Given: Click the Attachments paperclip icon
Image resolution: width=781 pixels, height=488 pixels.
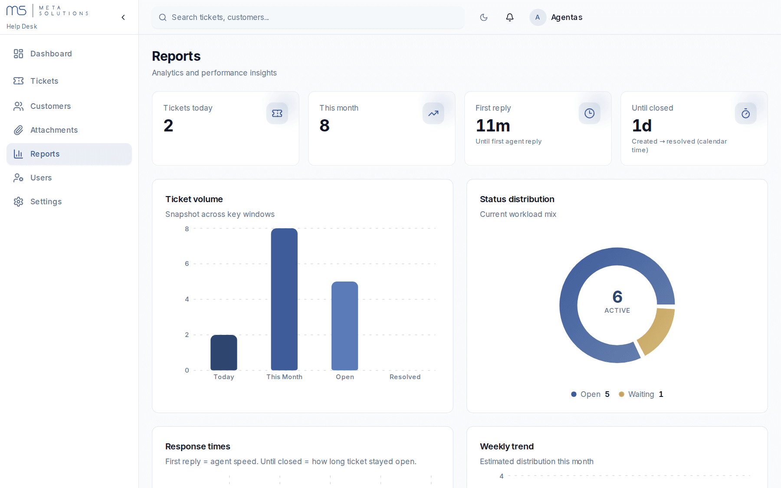Looking at the screenshot, I should tap(18, 130).
